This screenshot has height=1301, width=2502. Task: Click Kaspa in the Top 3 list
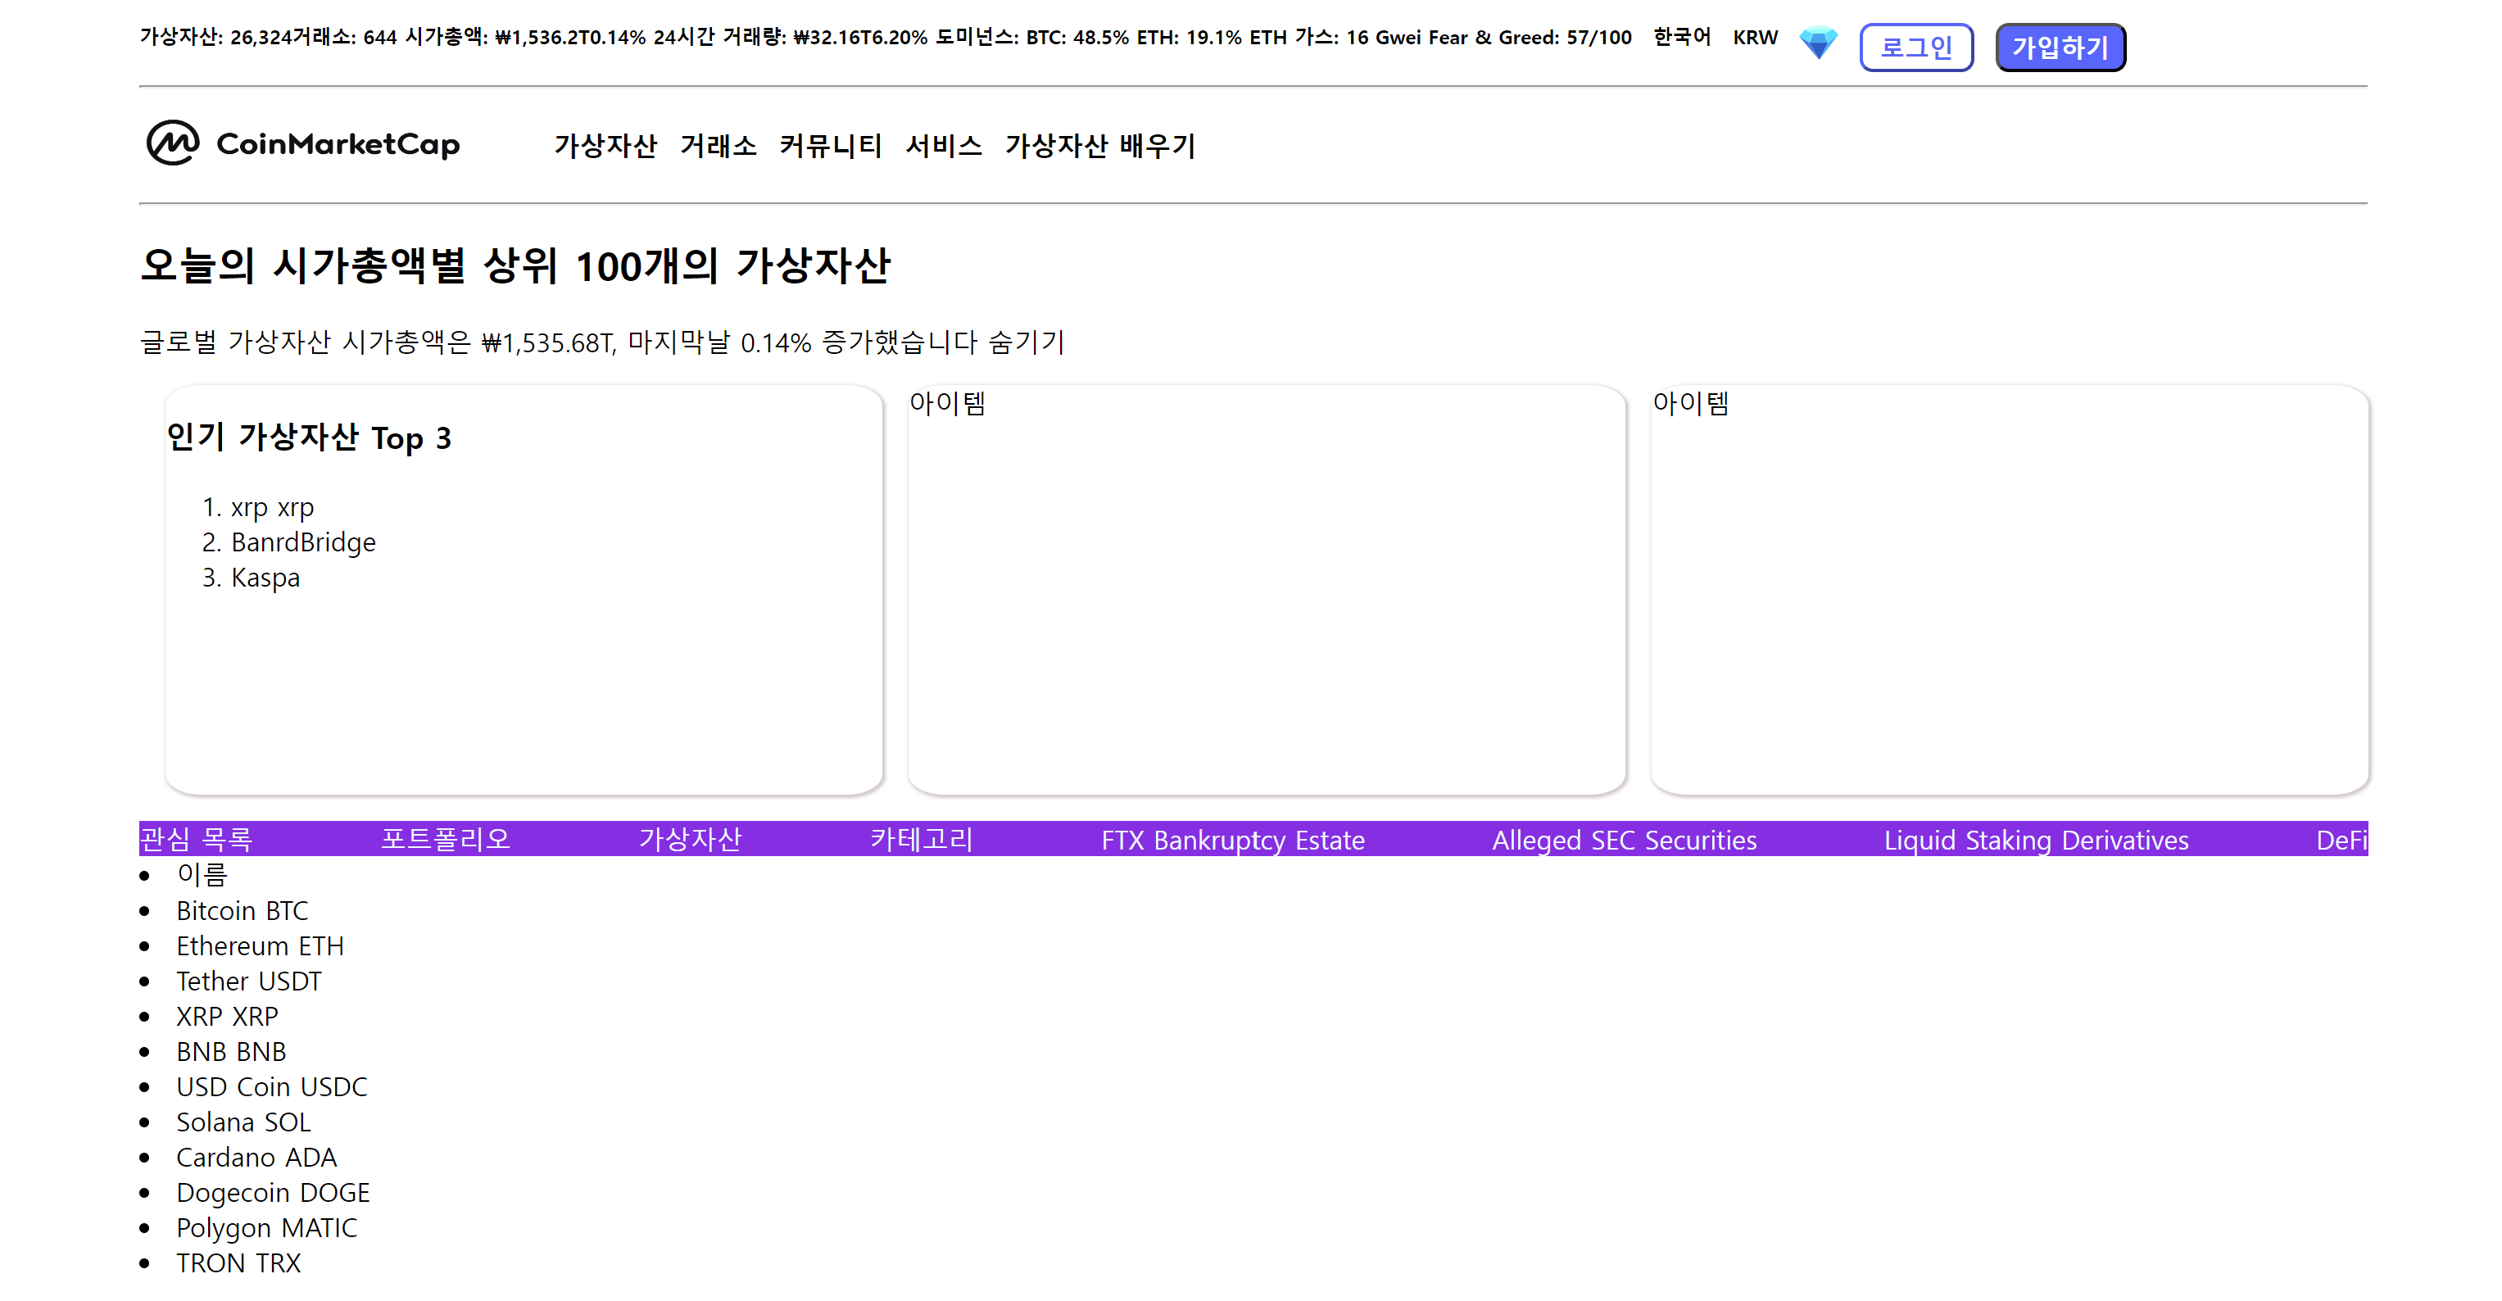tap(265, 577)
